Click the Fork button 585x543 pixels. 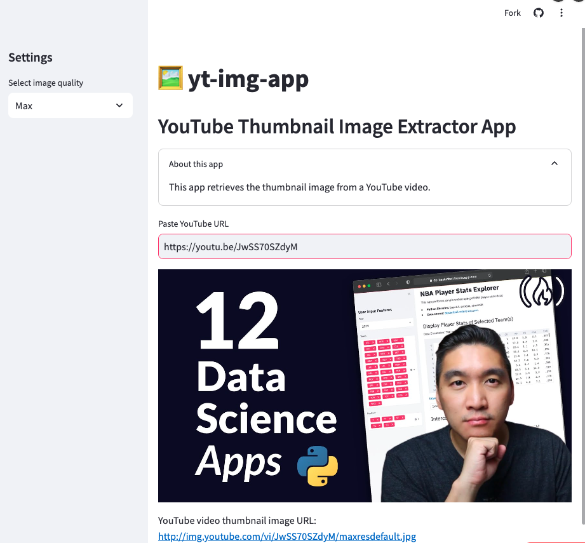pyautogui.click(x=512, y=13)
